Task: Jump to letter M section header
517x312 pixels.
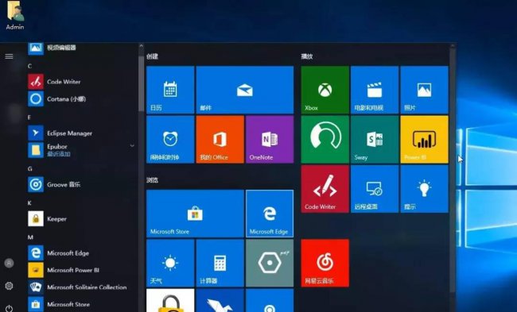Action: (30, 237)
